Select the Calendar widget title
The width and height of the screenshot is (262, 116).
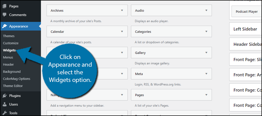coord(57,32)
